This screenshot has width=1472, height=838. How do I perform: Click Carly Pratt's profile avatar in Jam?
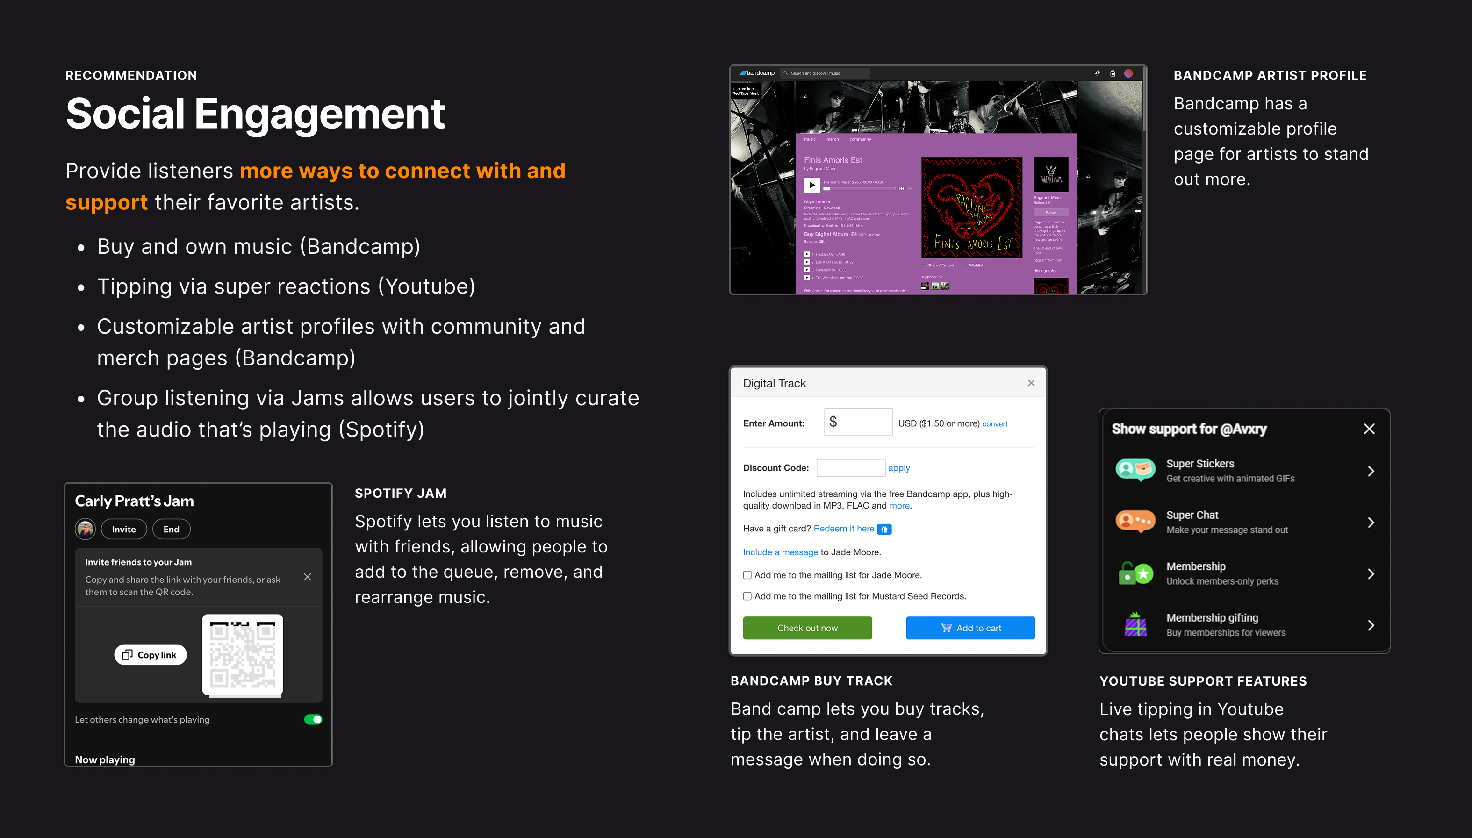(85, 529)
